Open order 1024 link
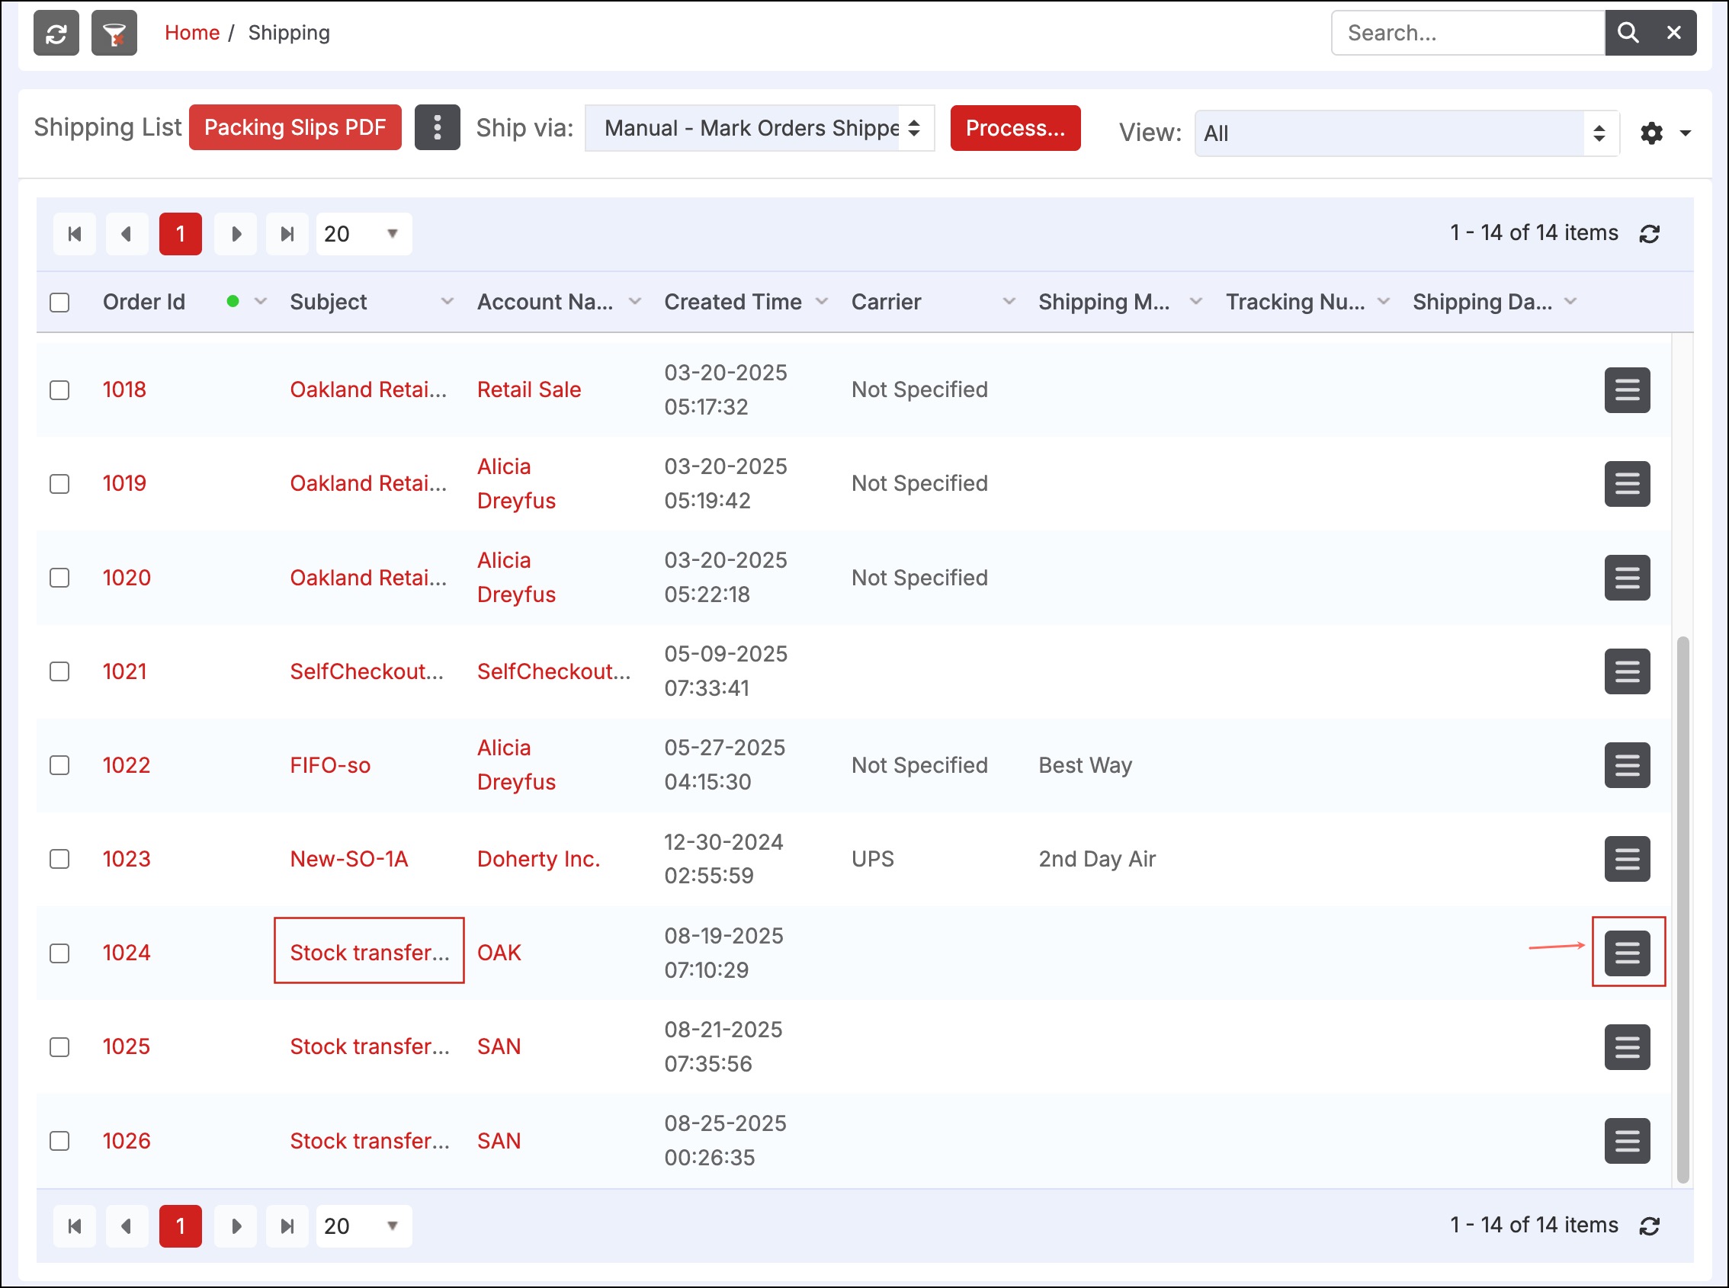 127,953
